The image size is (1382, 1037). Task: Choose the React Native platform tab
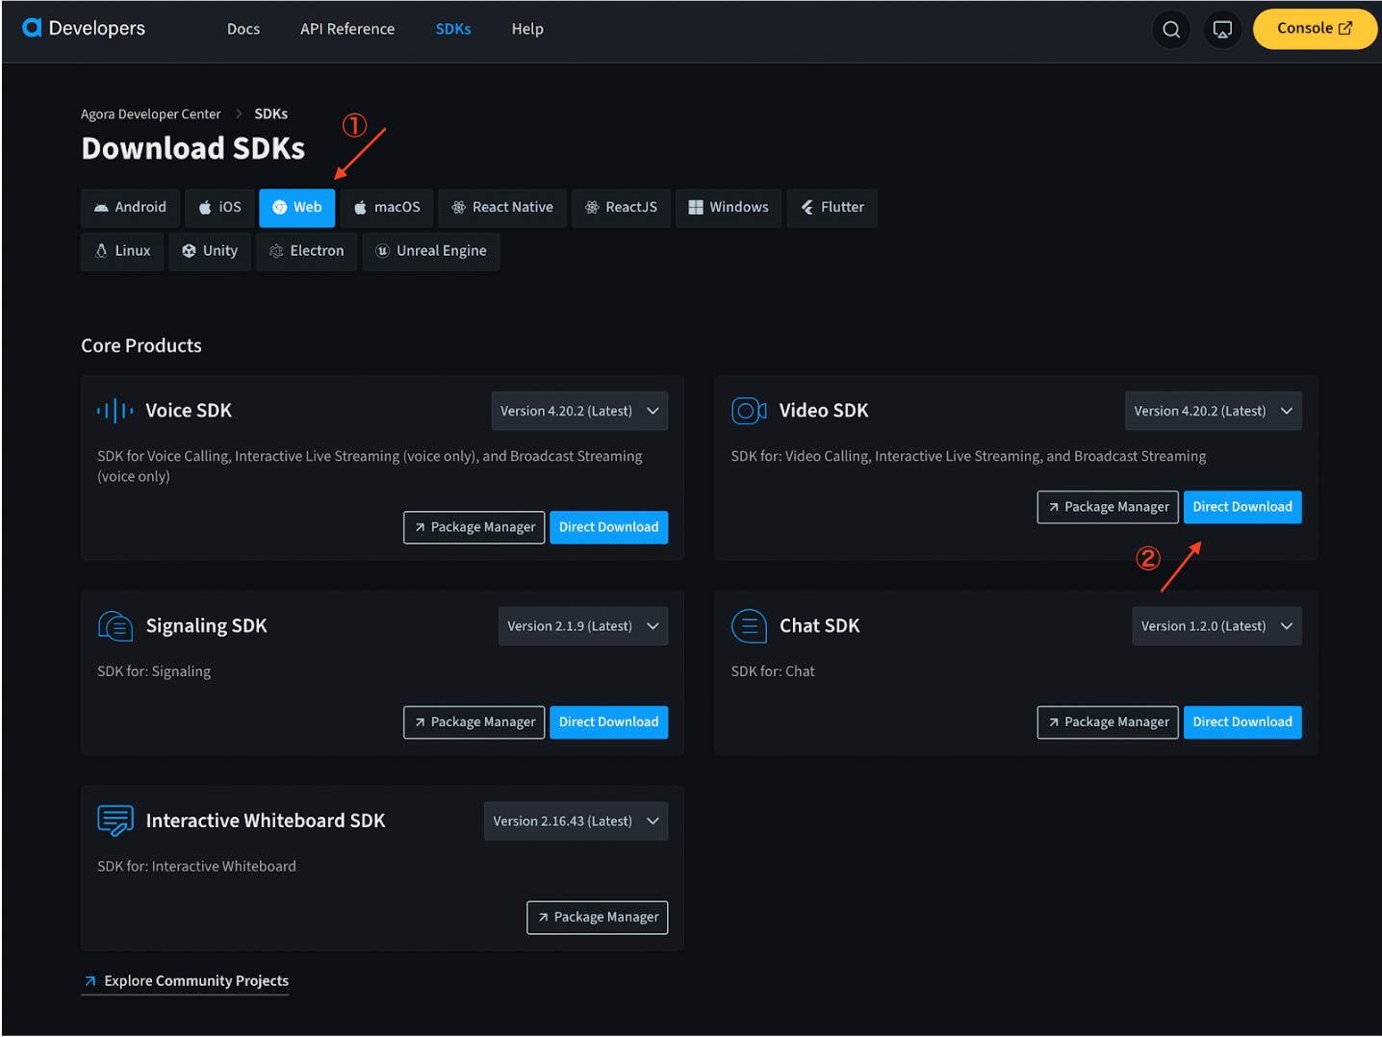tap(502, 207)
